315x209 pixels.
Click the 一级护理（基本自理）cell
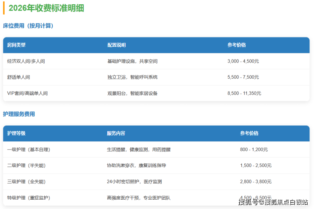29,150
